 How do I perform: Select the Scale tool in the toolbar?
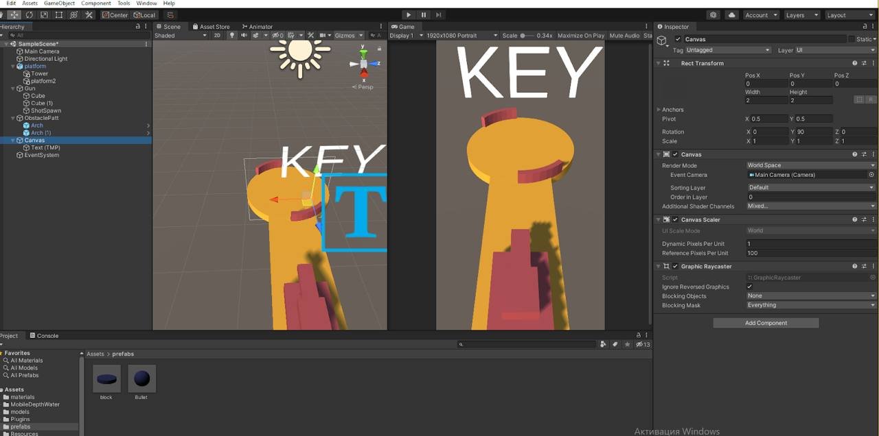pyautogui.click(x=44, y=15)
